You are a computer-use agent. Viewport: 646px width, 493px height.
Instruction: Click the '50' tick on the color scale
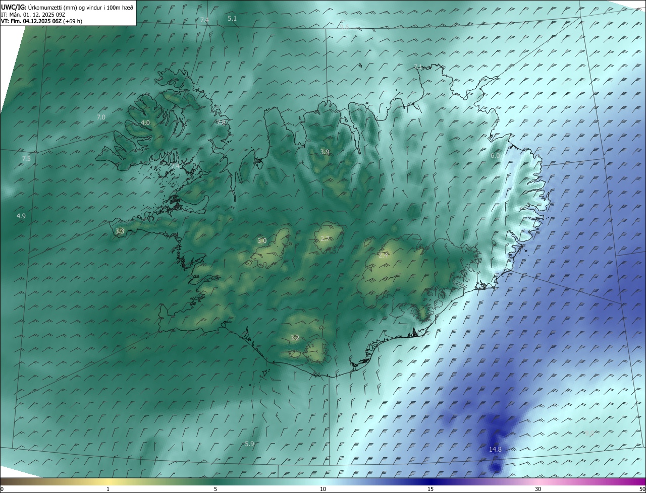(642, 489)
